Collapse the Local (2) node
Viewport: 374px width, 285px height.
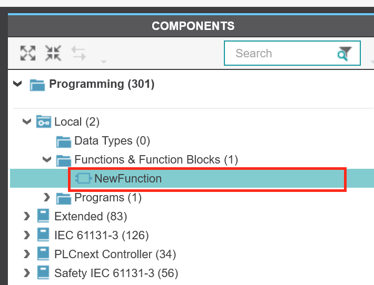click(x=27, y=121)
